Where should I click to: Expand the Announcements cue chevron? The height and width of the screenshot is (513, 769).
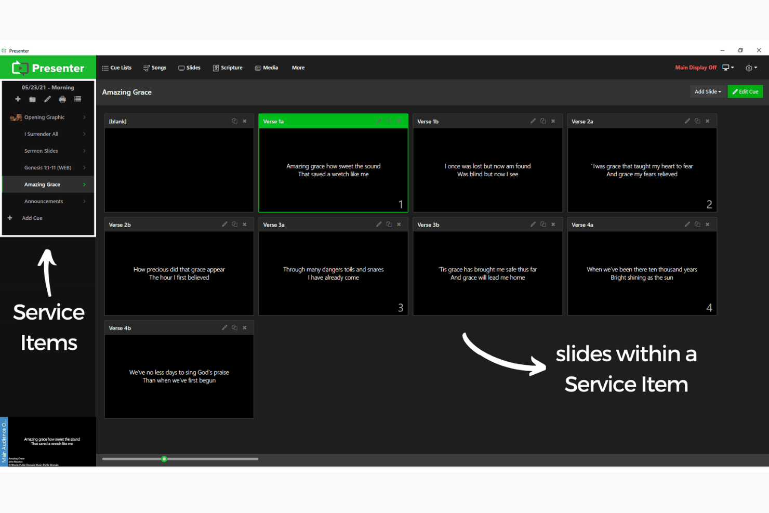pyautogui.click(x=84, y=201)
